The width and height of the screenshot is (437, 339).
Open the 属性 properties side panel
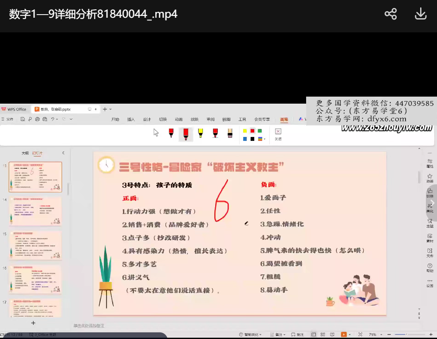[429, 163]
